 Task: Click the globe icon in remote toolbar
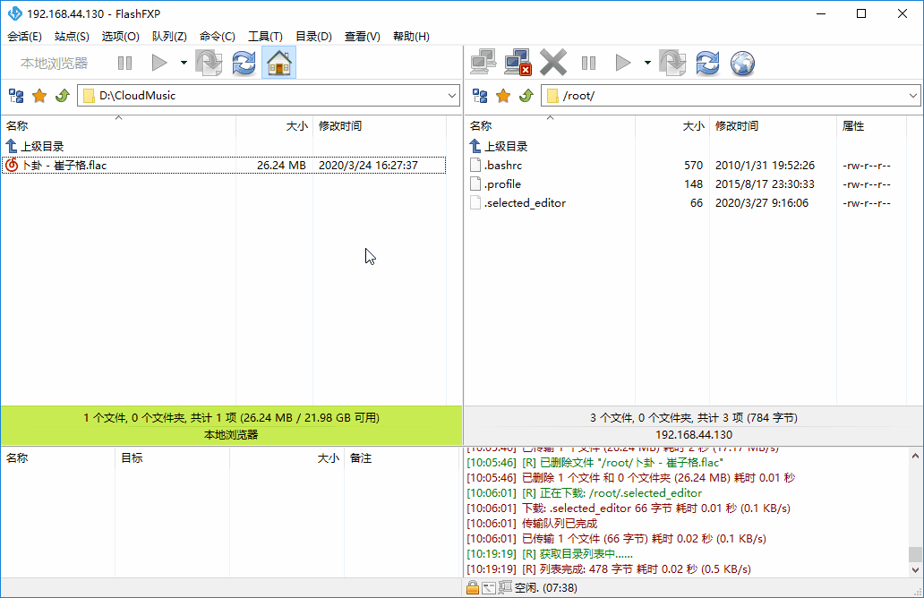(x=742, y=63)
